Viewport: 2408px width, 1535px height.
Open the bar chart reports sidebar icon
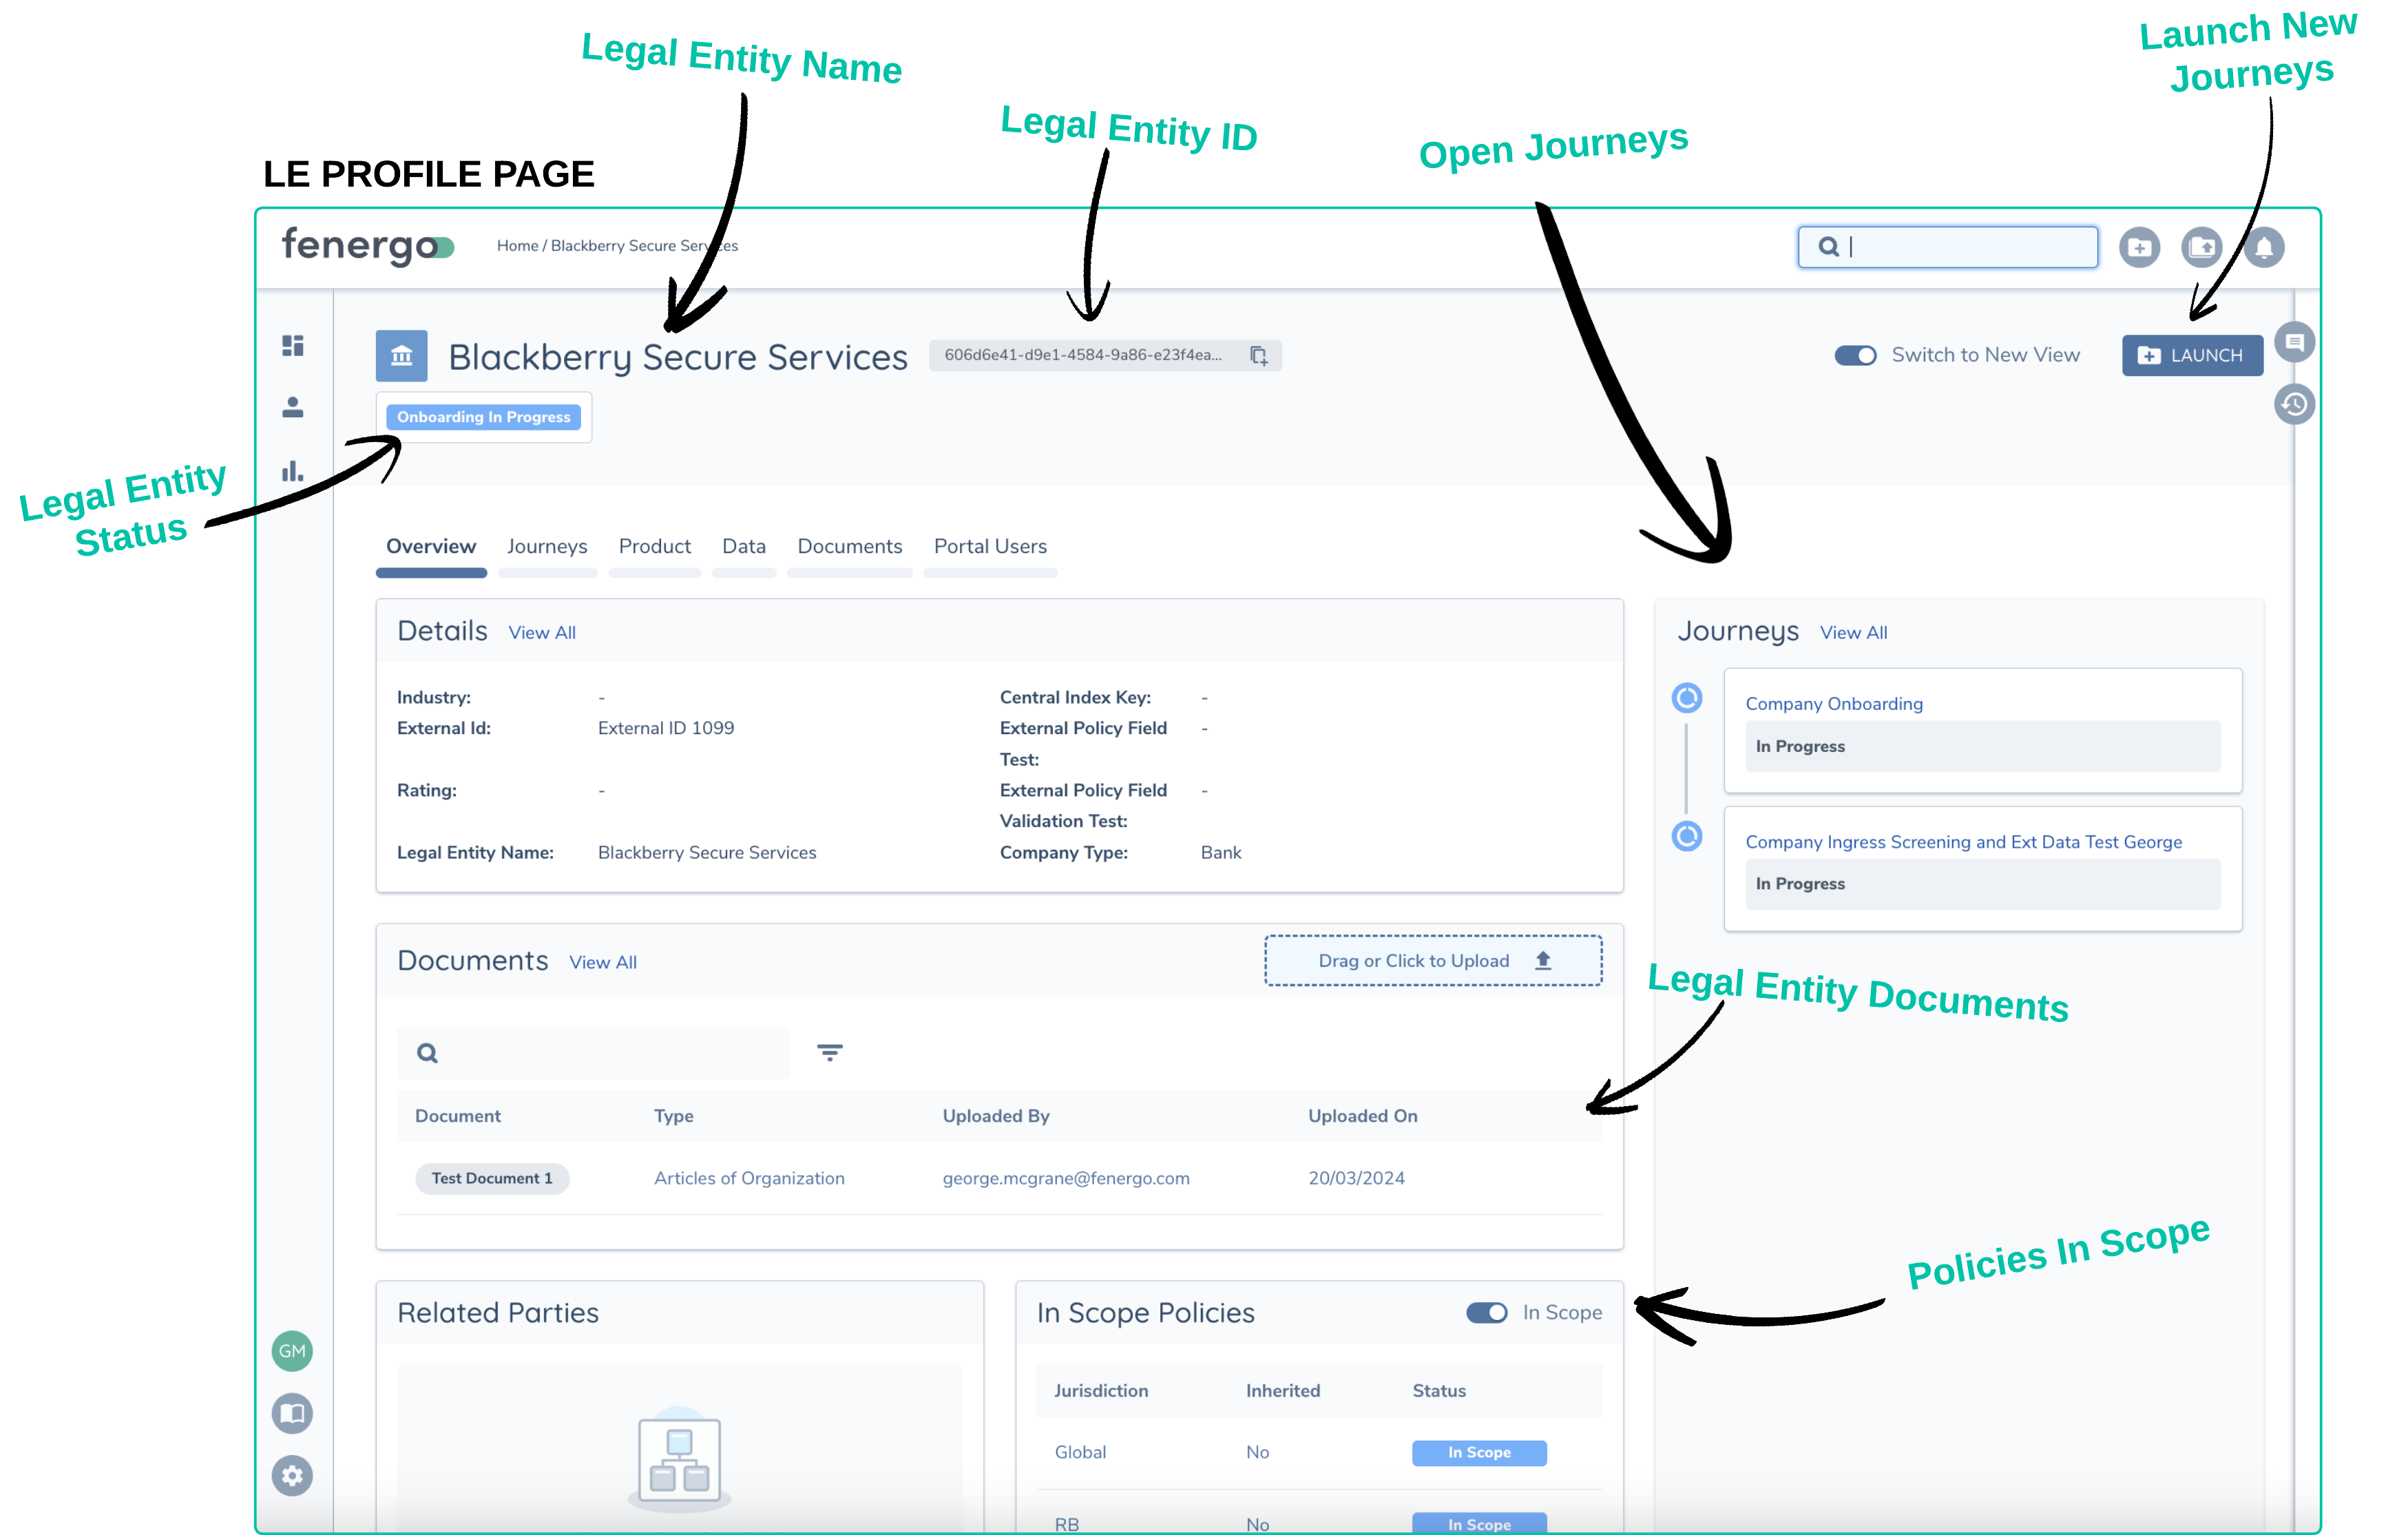(292, 471)
